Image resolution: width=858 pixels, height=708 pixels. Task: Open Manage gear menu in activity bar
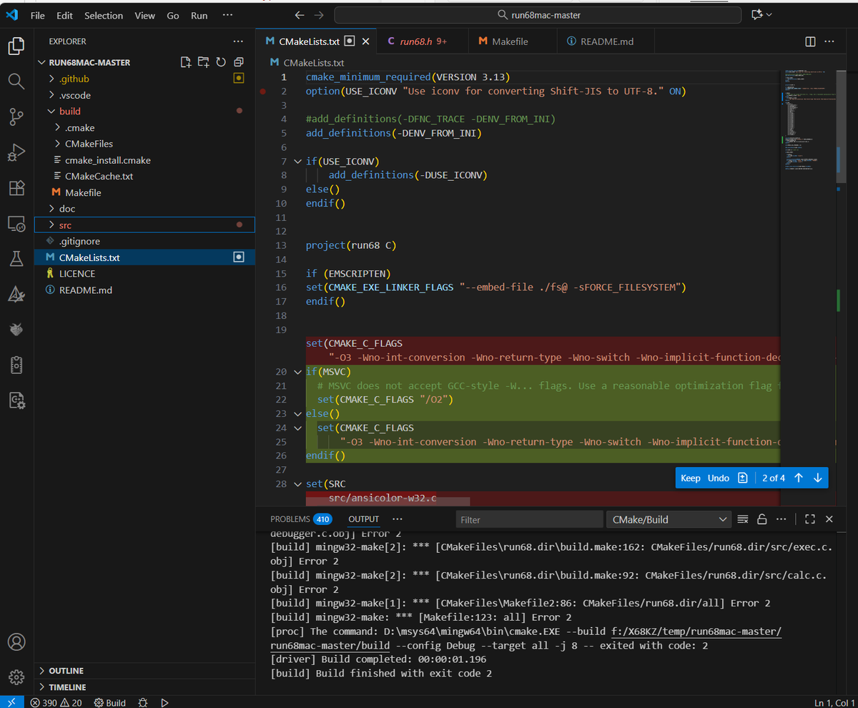pos(16,677)
